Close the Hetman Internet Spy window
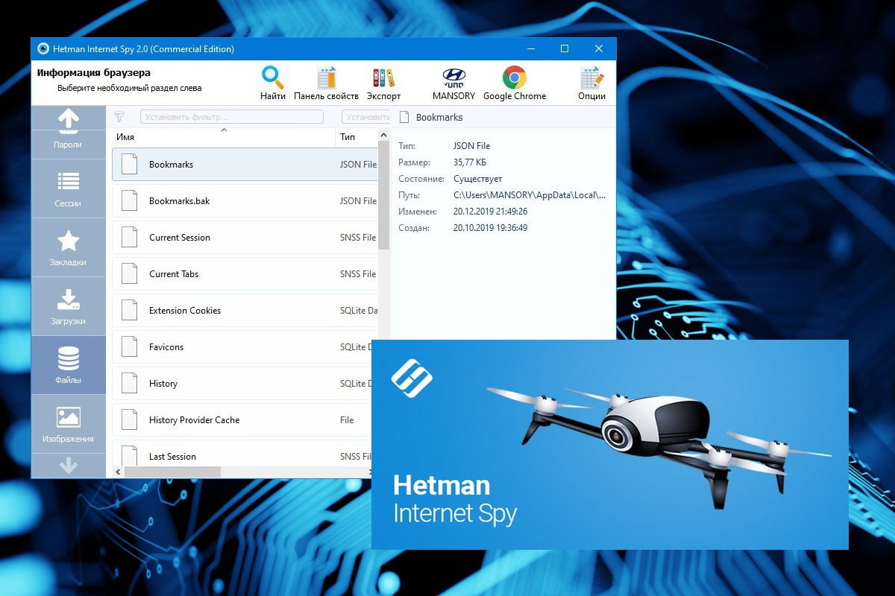This screenshot has height=596, width=895. (599, 49)
